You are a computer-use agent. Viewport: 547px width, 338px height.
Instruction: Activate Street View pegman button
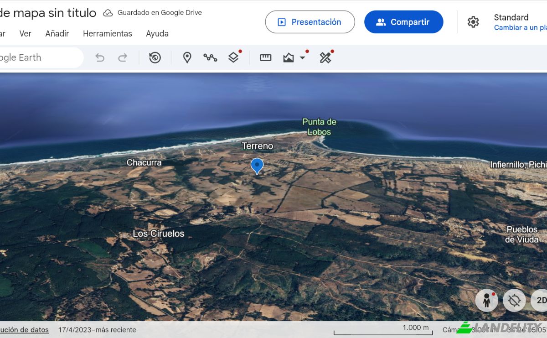pyautogui.click(x=487, y=301)
